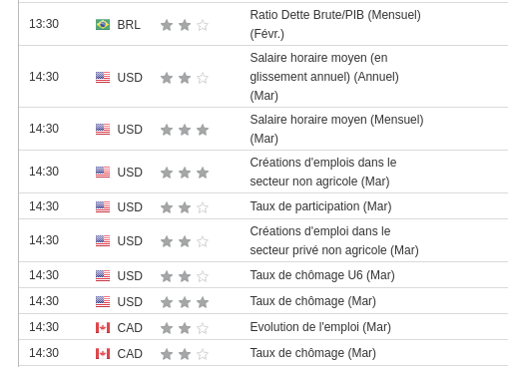Open the Evolution de l'emploi (Mar) event

point(320,327)
